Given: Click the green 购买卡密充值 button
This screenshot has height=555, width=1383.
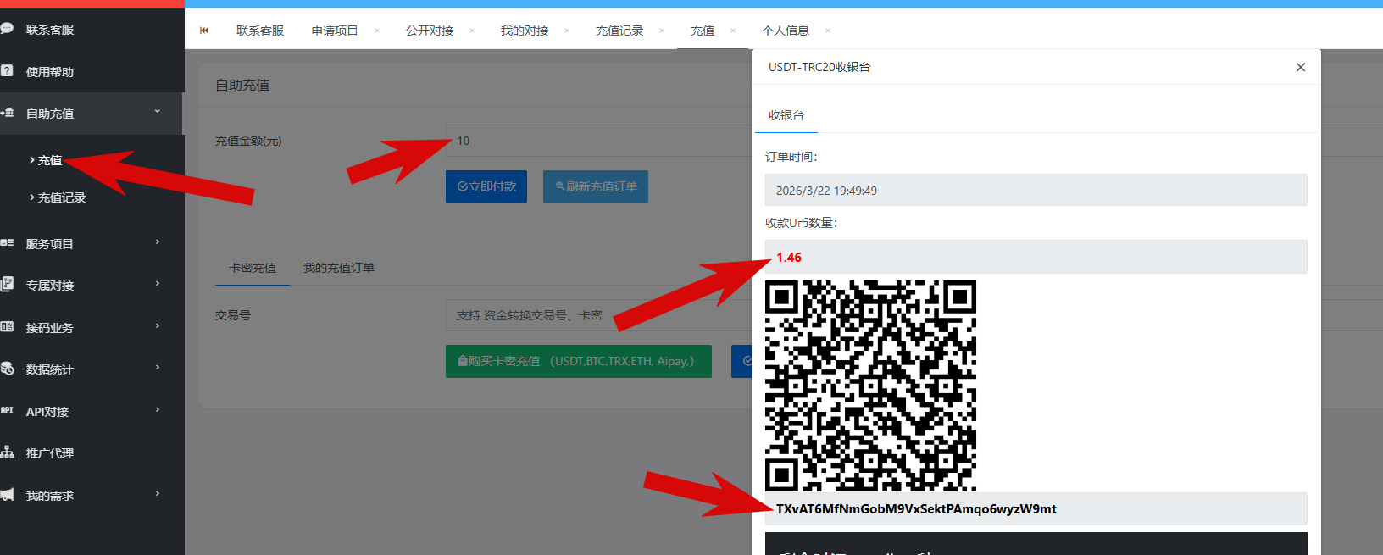Looking at the screenshot, I should tap(579, 361).
